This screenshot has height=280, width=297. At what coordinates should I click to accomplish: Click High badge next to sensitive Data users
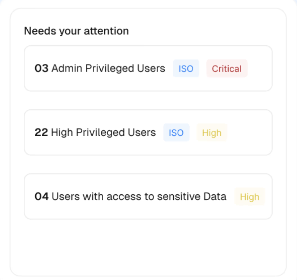[x=250, y=197]
